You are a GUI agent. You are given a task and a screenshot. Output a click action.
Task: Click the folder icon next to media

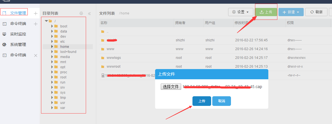pos(56,57)
